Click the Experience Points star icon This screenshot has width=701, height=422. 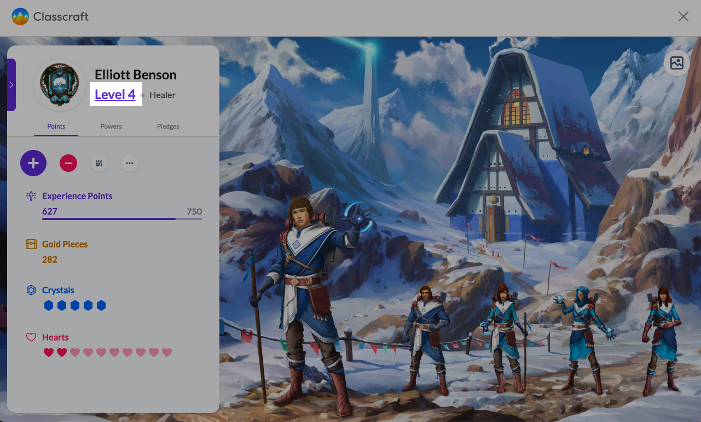[31, 196]
